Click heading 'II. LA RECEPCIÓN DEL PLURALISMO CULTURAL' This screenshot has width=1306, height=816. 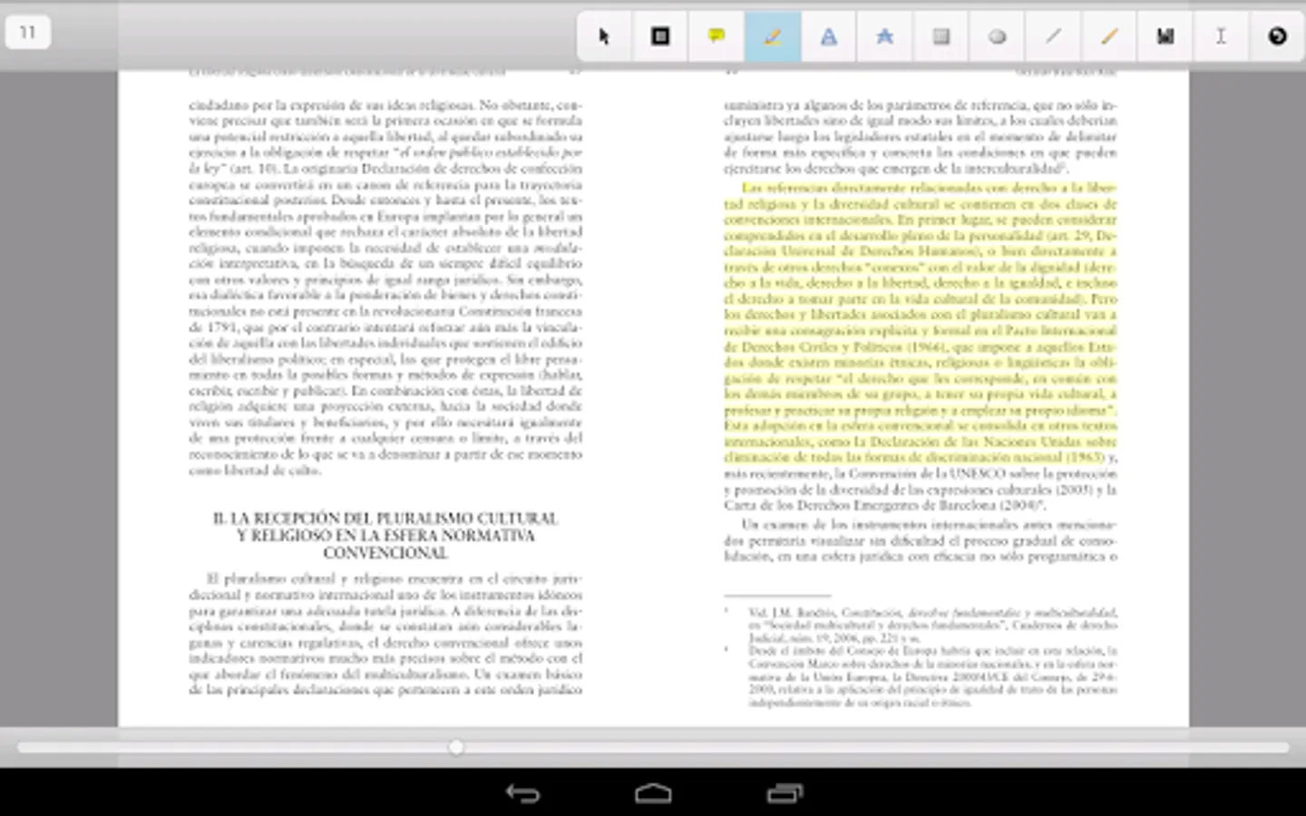[385, 519]
